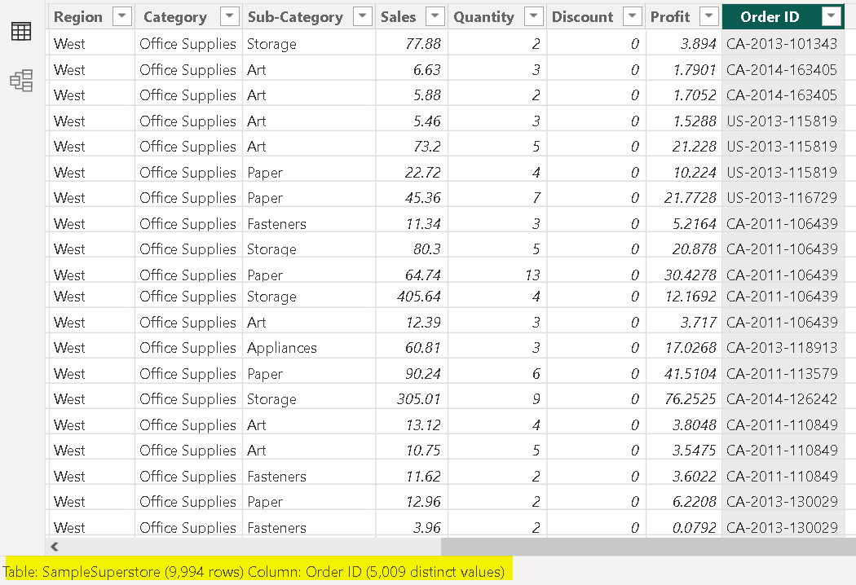Image resolution: width=856 pixels, height=585 pixels.
Task: Open the Data view icon in sidebar
Action: click(21, 32)
